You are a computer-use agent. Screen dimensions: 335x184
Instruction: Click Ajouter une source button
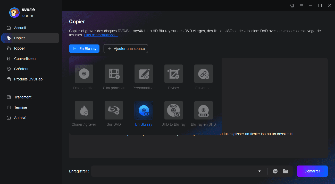point(126,49)
